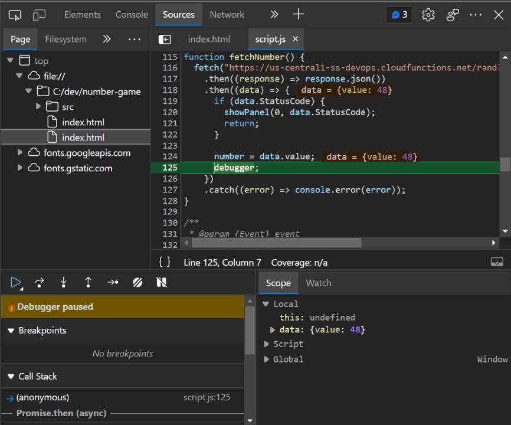Image resolution: width=511 pixels, height=425 pixels.
Task: Open DevTools settings gear
Action: click(x=428, y=15)
